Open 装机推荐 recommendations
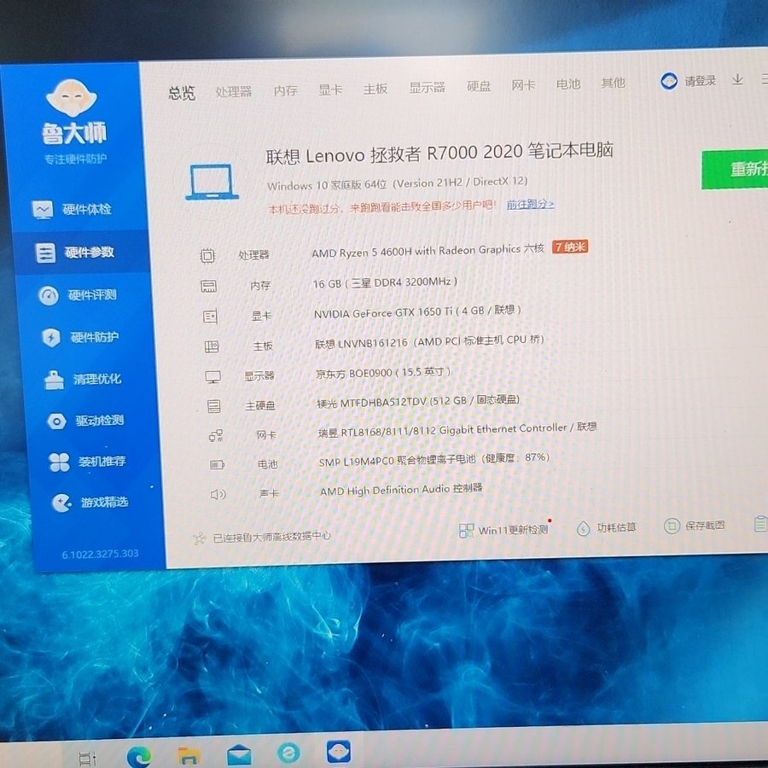 coord(87,462)
